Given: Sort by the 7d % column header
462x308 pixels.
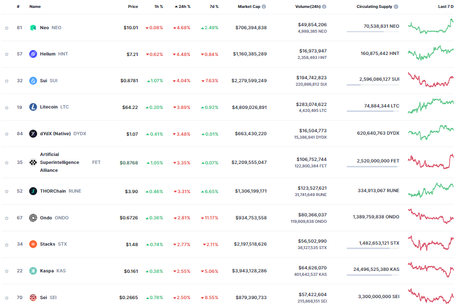Looking at the screenshot, I should coord(214,6).
